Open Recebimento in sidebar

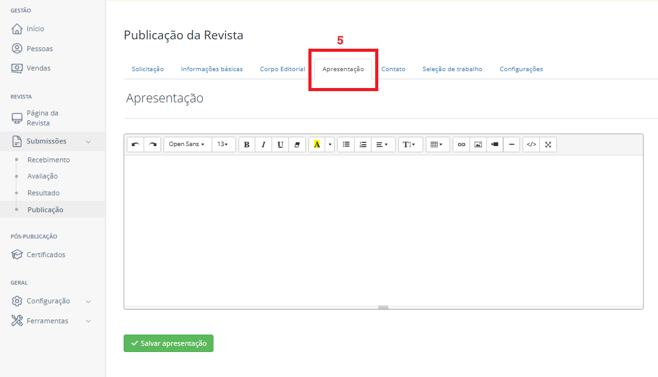49,160
